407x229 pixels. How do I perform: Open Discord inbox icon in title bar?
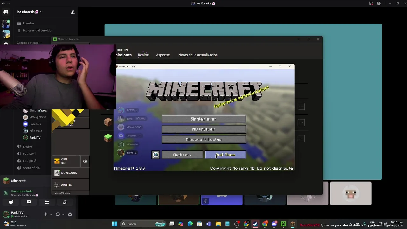click(371, 3)
